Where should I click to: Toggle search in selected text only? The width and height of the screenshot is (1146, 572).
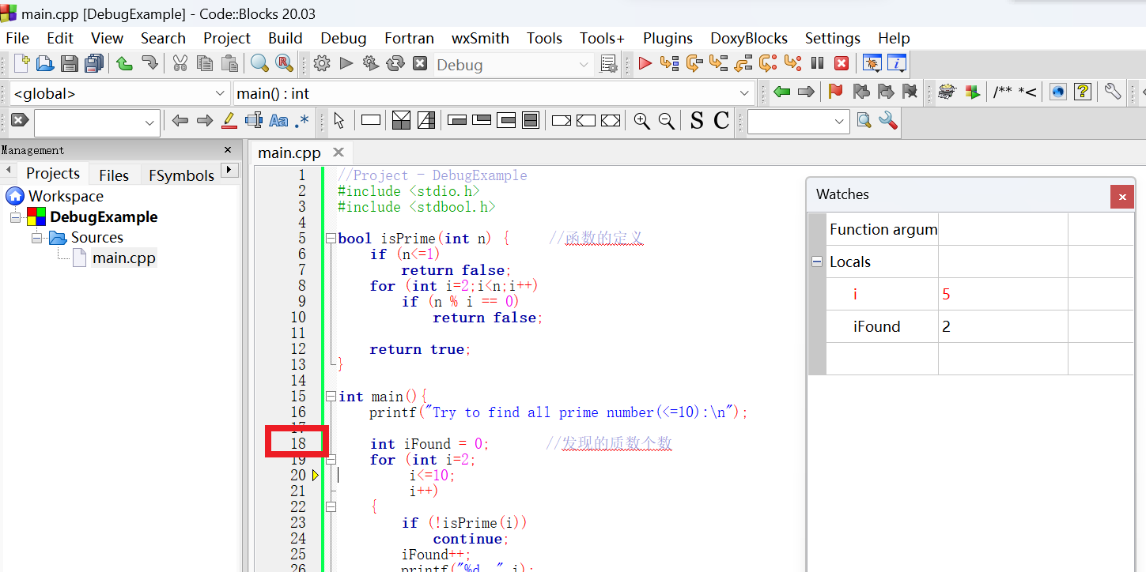[x=254, y=121]
